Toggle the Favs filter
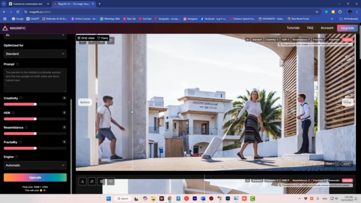Screen dimensions: 361x203 pos(103,38)
